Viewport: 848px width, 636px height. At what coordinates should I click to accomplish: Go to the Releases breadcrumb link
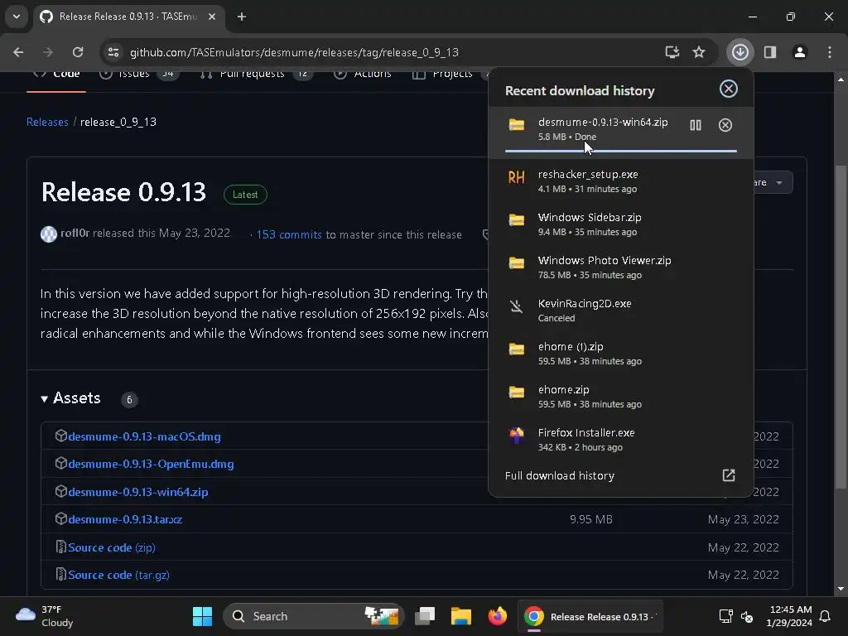47,122
